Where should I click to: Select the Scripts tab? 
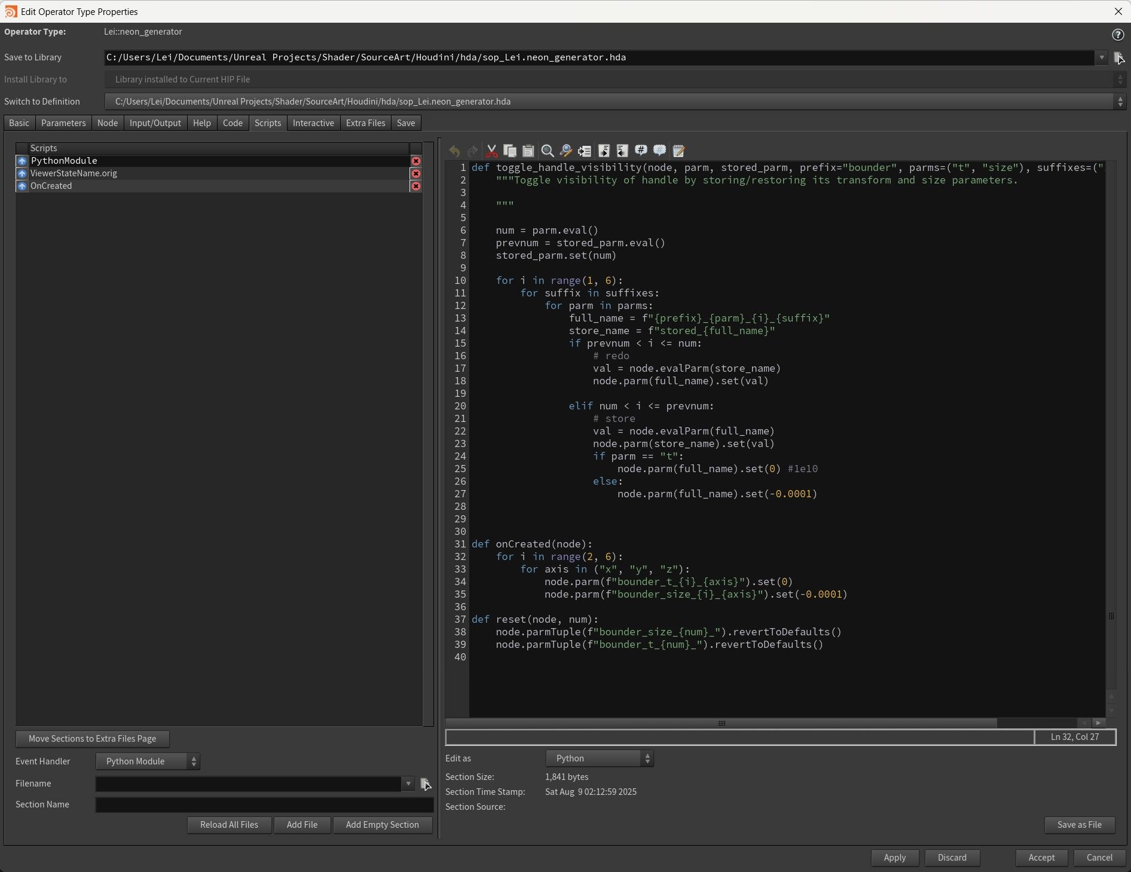tap(268, 123)
